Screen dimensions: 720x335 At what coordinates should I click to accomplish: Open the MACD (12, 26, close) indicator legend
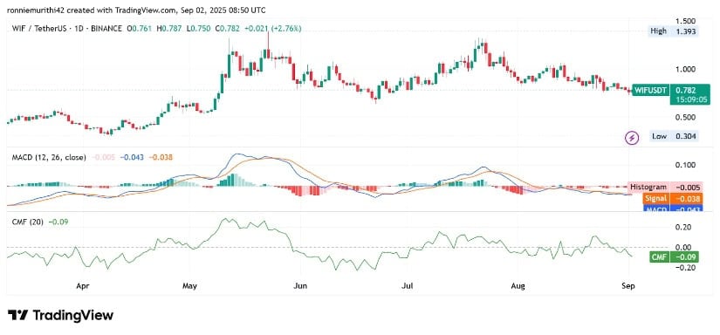[x=49, y=157]
